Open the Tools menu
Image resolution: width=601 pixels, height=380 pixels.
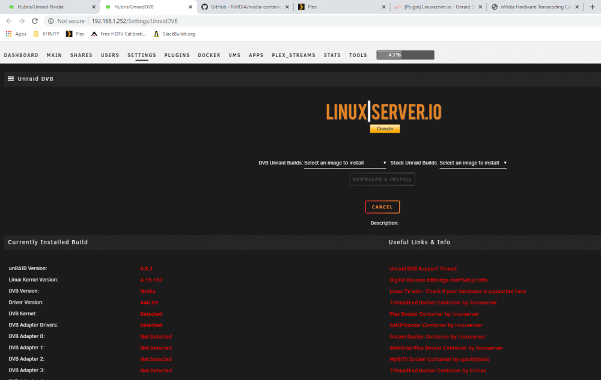pyautogui.click(x=358, y=55)
